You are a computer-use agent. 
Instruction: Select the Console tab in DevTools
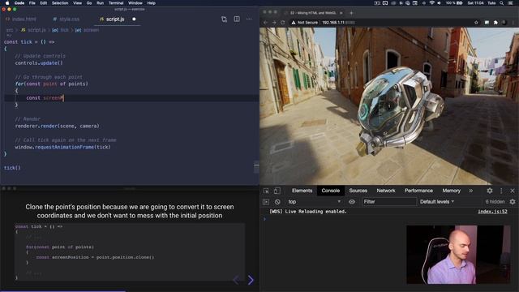click(x=330, y=191)
